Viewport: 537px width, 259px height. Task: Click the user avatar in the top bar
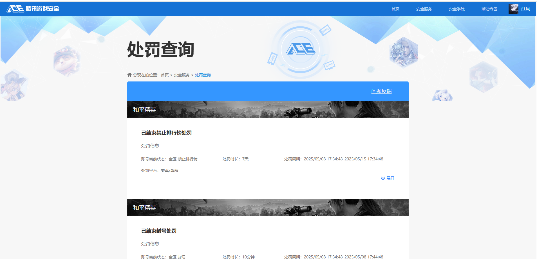[x=514, y=8]
